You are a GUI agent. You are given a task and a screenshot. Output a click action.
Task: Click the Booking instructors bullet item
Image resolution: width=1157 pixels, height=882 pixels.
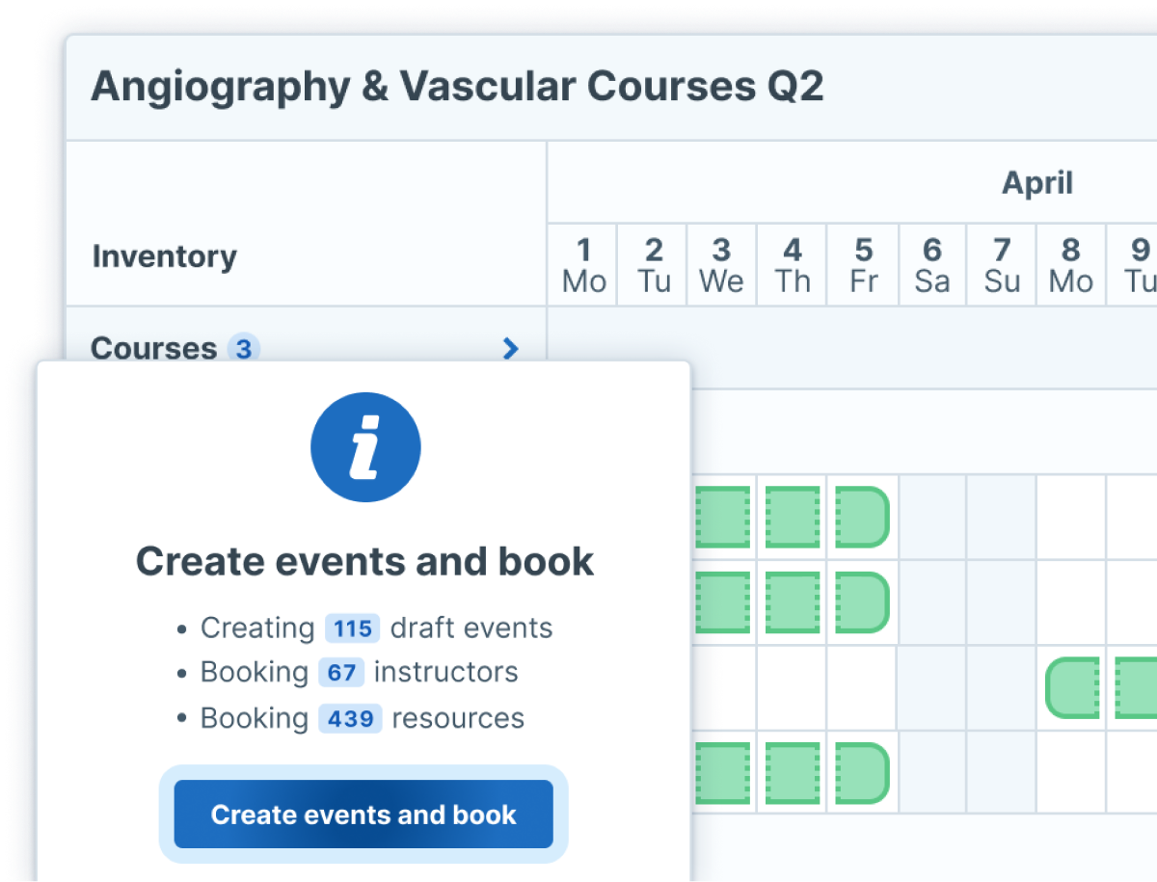pos(359,672)
